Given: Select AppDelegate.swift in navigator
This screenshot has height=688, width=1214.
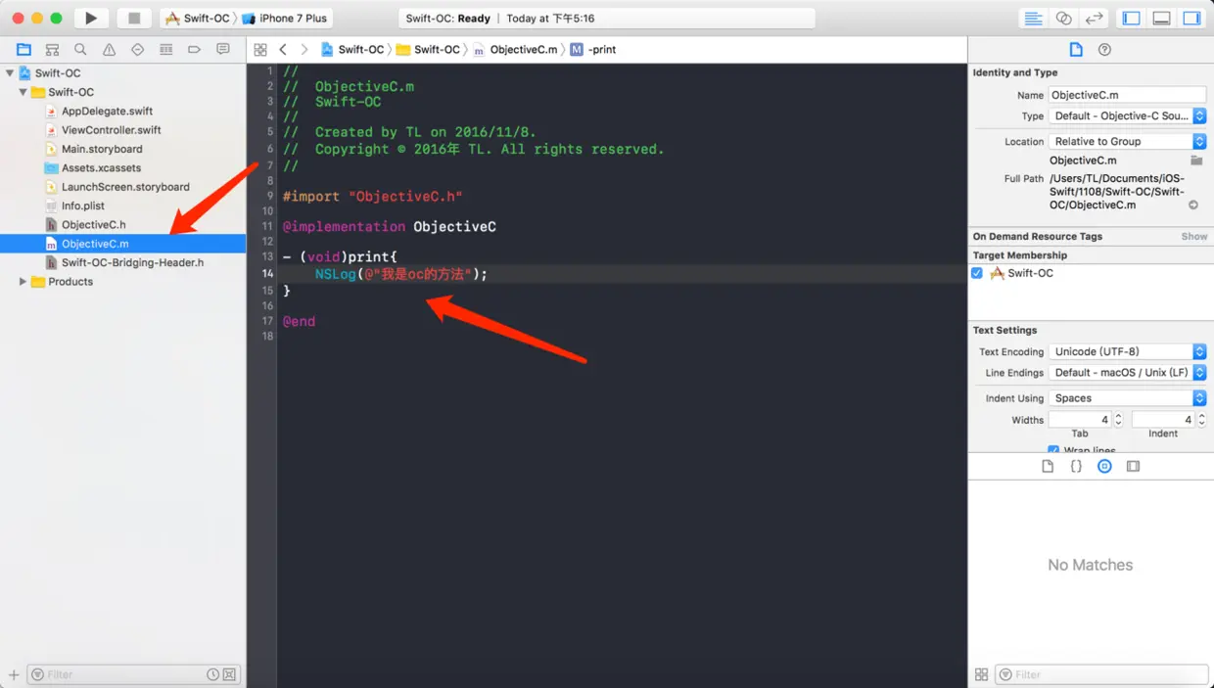Looking at the screenshot, I should coord(107,112).
